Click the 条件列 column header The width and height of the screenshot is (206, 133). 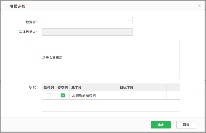tap(49, 88)
